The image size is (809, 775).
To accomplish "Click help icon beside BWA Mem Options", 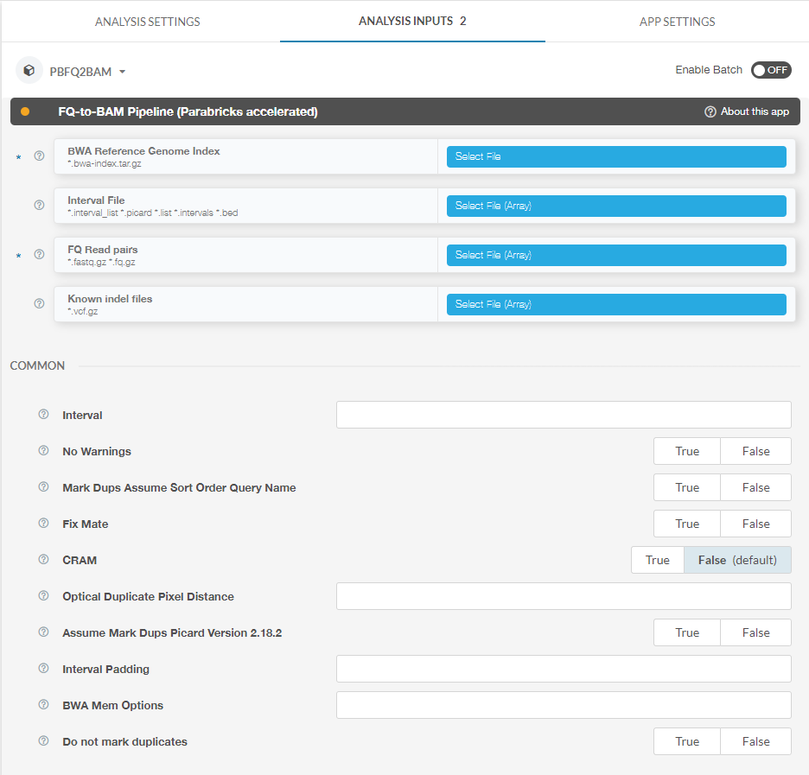I will [43, 705].
